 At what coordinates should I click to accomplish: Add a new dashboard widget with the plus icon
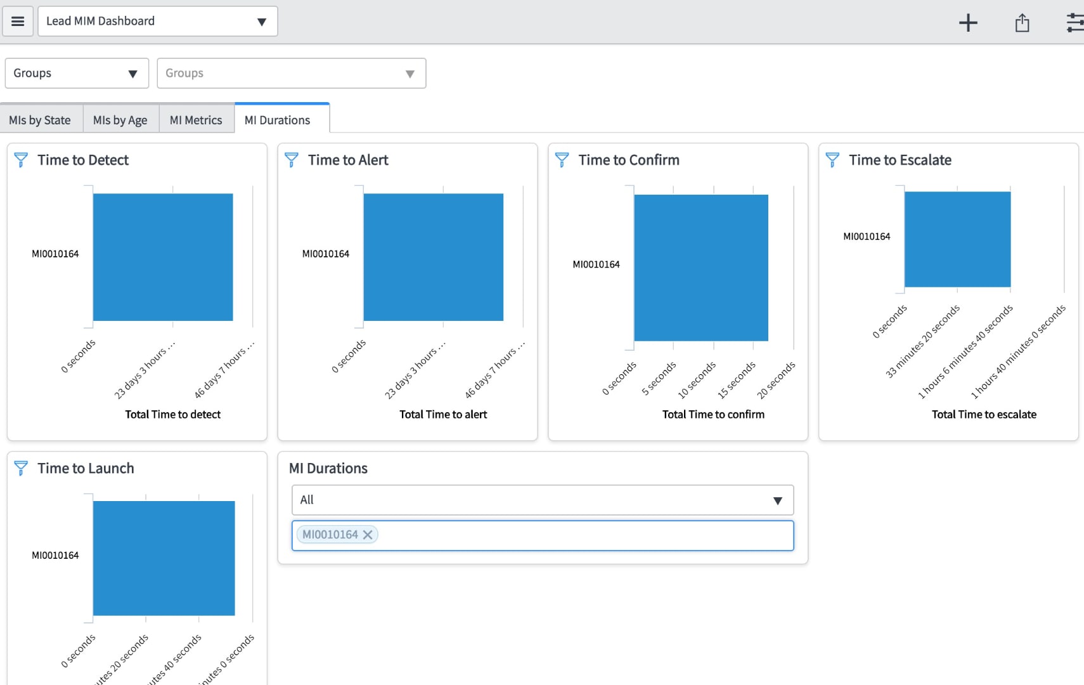point(969,22)
